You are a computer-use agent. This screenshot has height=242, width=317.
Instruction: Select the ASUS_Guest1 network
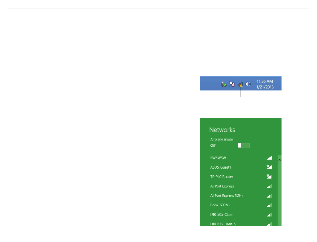coord(221,167)
